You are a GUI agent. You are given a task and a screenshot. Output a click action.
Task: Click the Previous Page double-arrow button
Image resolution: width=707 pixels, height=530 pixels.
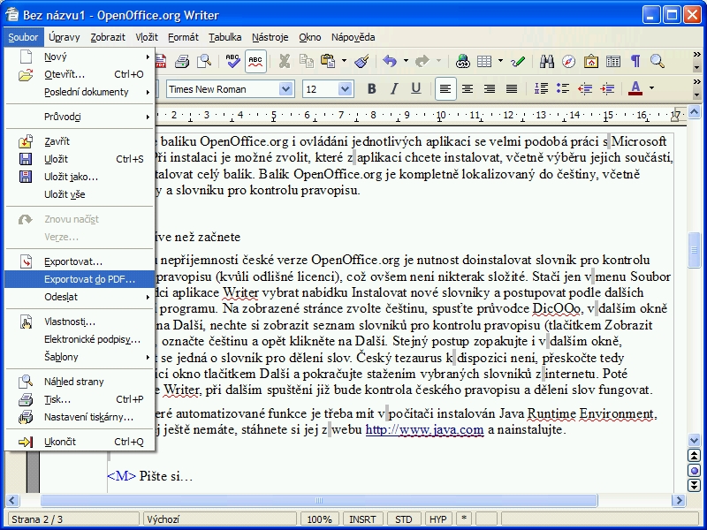[x=695, y=456]
